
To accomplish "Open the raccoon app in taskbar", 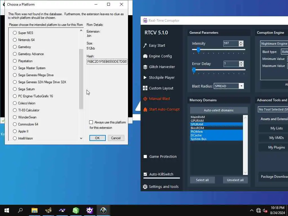I will tap(48, 210).
